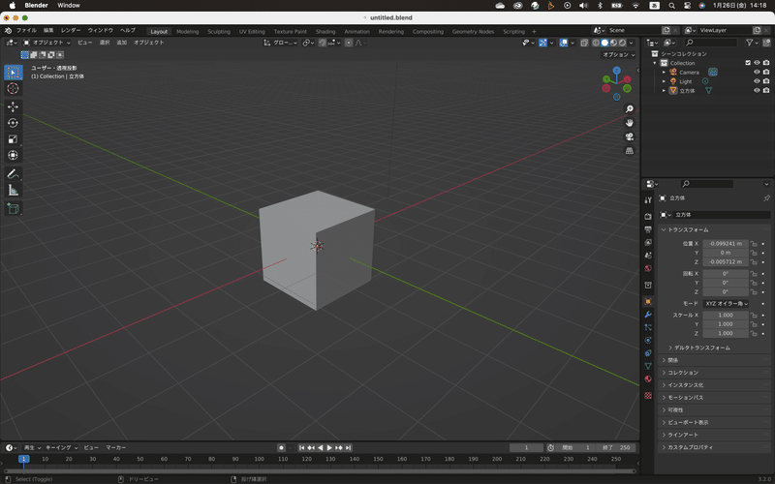Open the Render properties tab
Screen dimensions: 775x484
pyautogui.click(x=648, y=216)
